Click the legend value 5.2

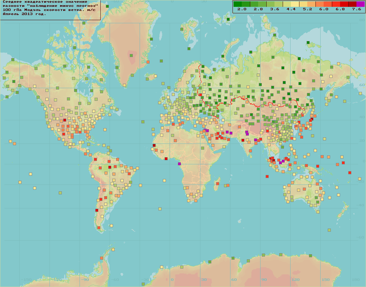point(307,9)
